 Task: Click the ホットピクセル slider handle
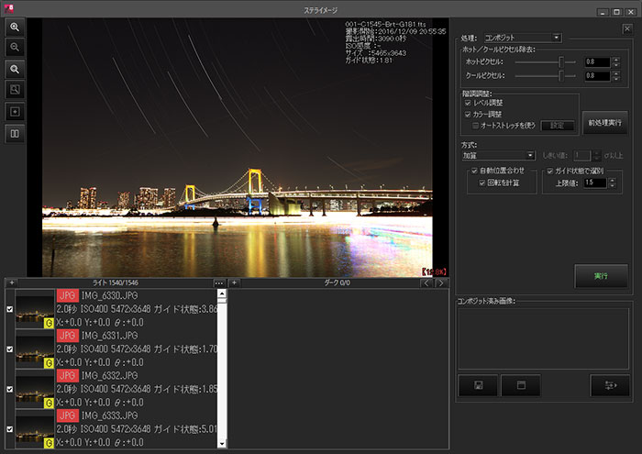pos(560,61)
